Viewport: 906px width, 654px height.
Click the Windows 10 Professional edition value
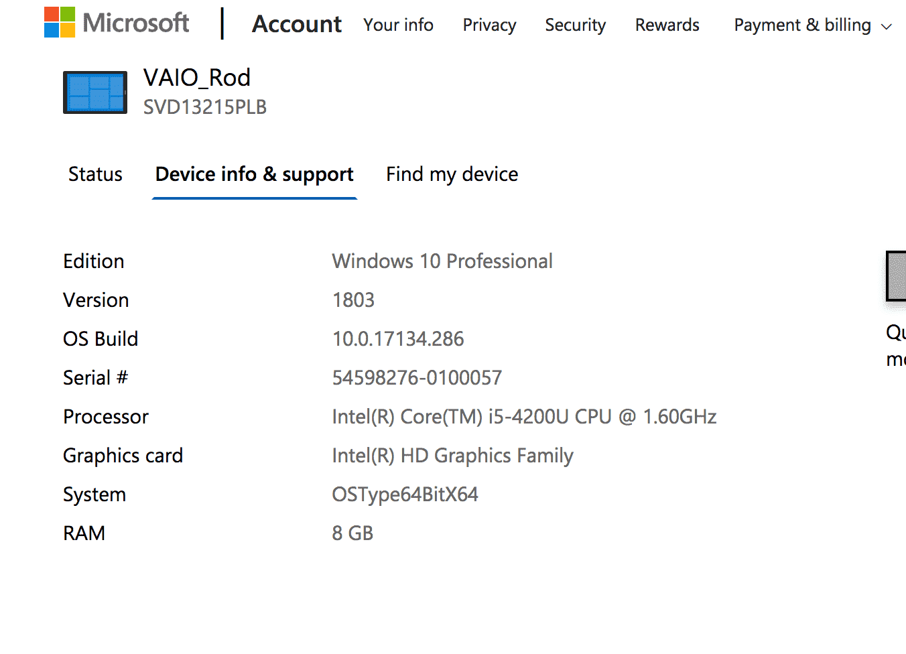click(442, 261)
